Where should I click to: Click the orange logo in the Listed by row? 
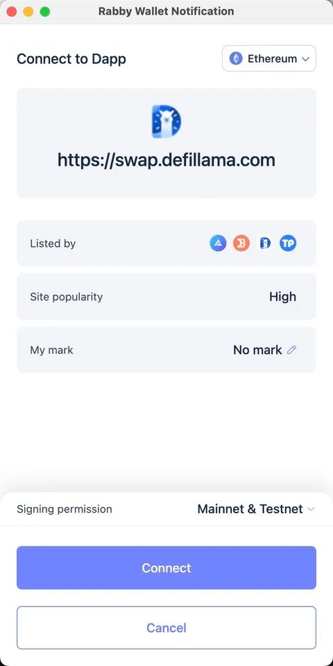241,244
